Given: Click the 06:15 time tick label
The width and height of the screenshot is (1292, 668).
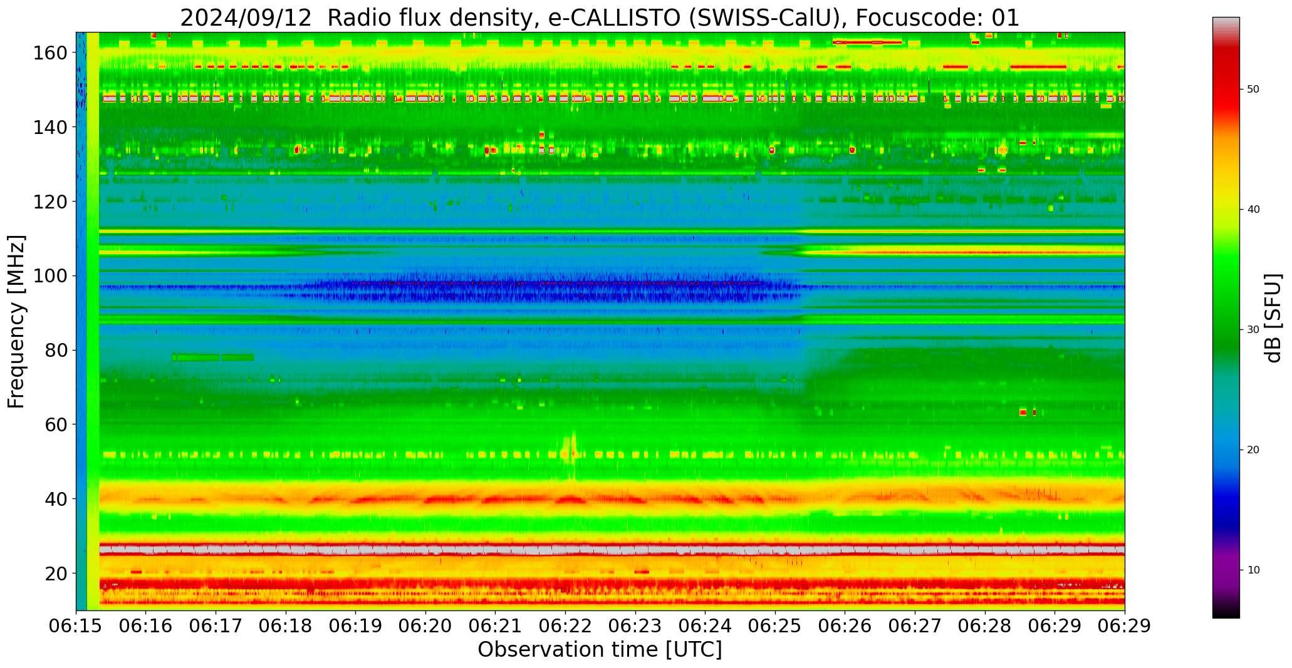Looking at the screenshot, I should pyautogui.click(x=76, y=626).
